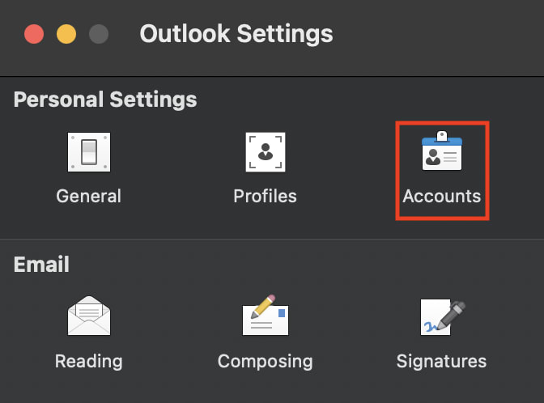
Task: Open the Reading envelope icon
Action: tap(89, 316)
